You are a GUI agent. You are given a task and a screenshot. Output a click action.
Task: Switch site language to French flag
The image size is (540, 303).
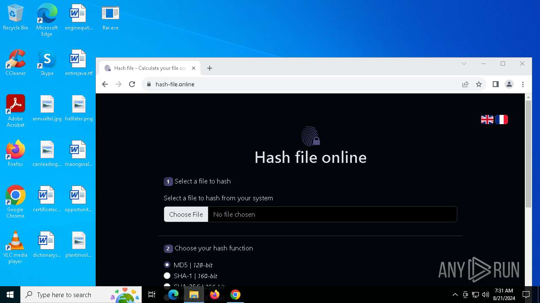502,120
